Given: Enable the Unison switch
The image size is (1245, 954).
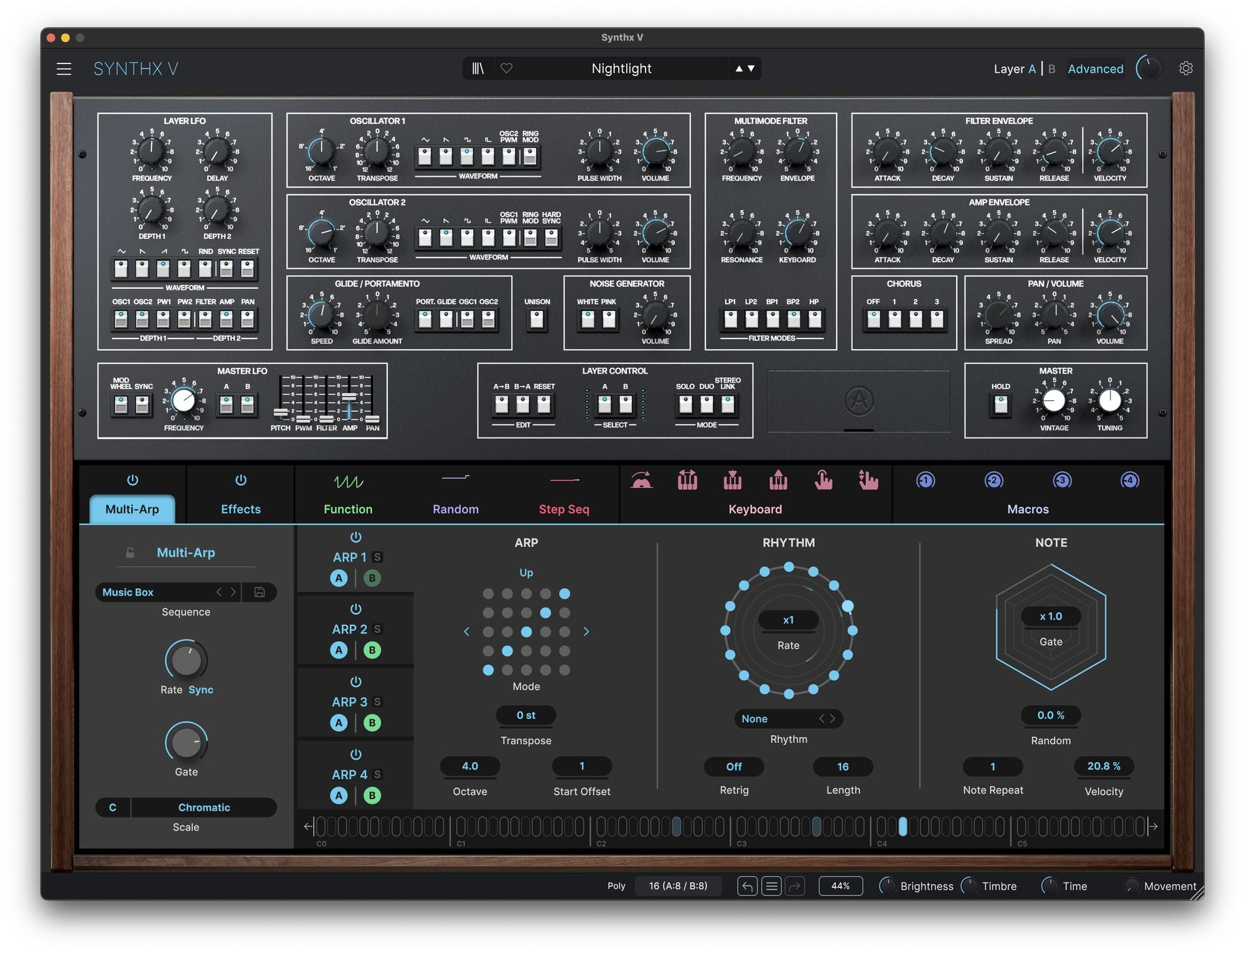Looking at the screenshot, I should click(536, 319).
